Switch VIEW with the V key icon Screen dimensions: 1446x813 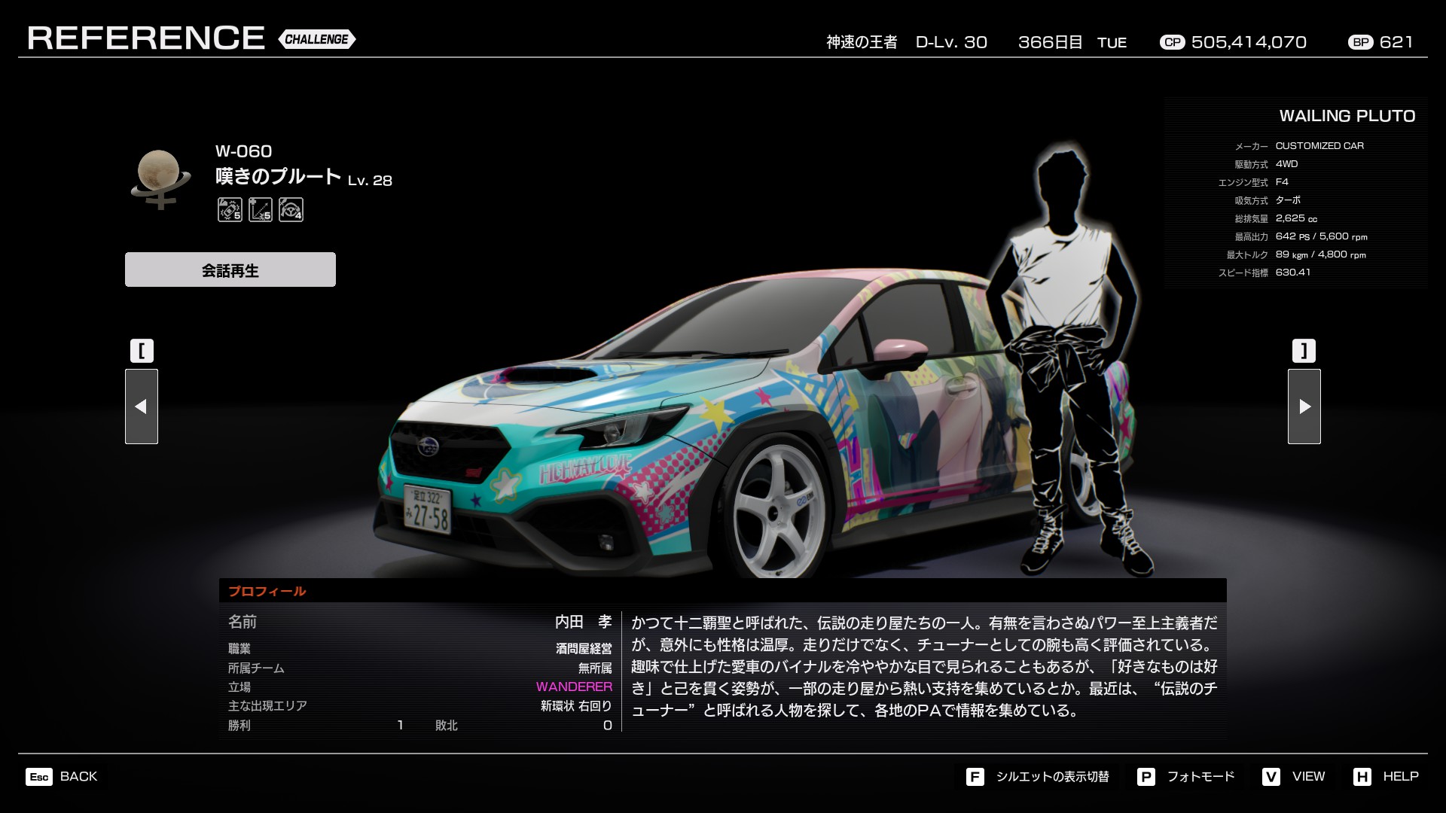1271,776
